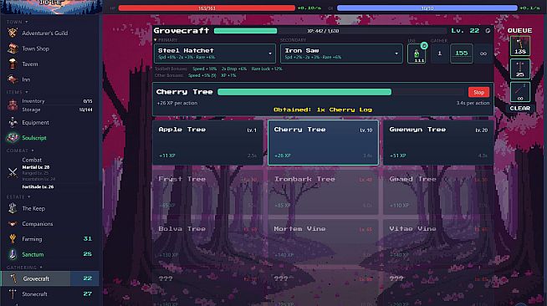
Task: Clear the action queue
Action: (519, 109)
